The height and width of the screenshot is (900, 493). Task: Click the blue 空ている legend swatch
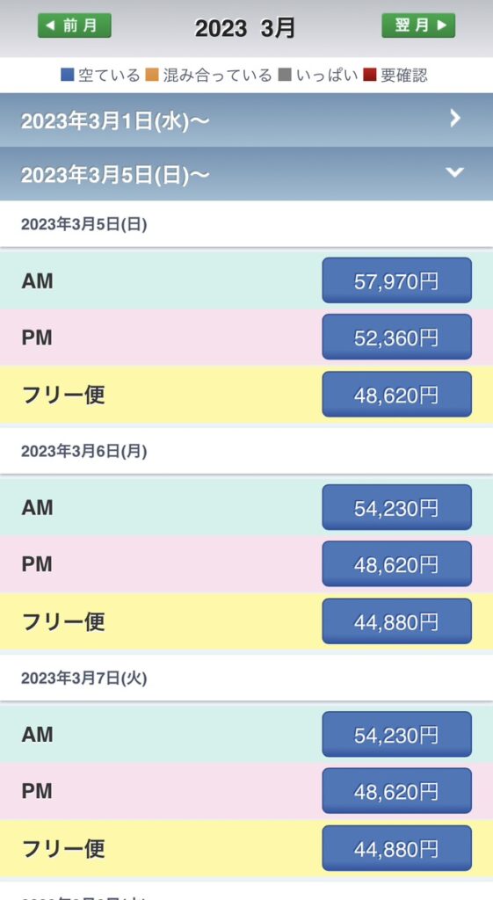[x=67, y=75]
